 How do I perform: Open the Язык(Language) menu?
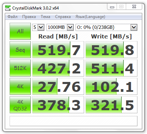point(90,17)
